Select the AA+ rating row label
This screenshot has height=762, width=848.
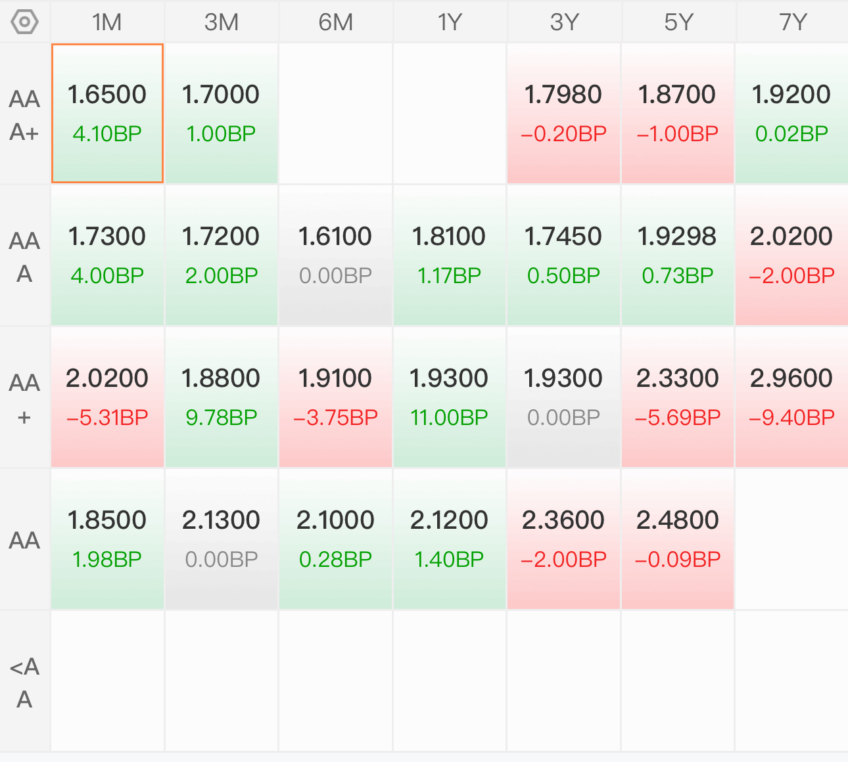click(x=24, y=399)
